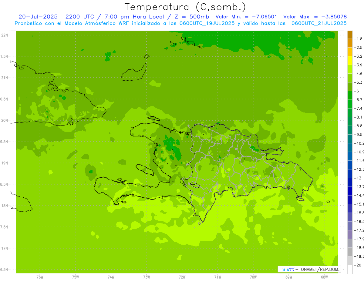The width and height of the screenshot is (364, 281).
Task: Click the '-3.9' colorbar value
Action: click(x=358, y=65)
